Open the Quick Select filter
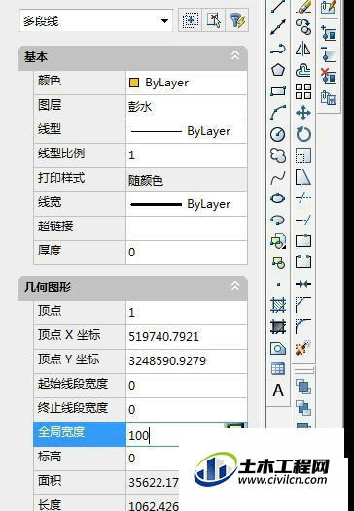Image resolution: width=354 pixels, height=511 pixels. pos(237,20)
